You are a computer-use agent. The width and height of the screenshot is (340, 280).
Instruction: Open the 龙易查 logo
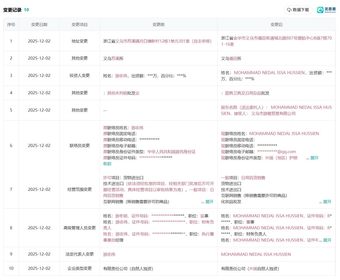tap(326, 10)
